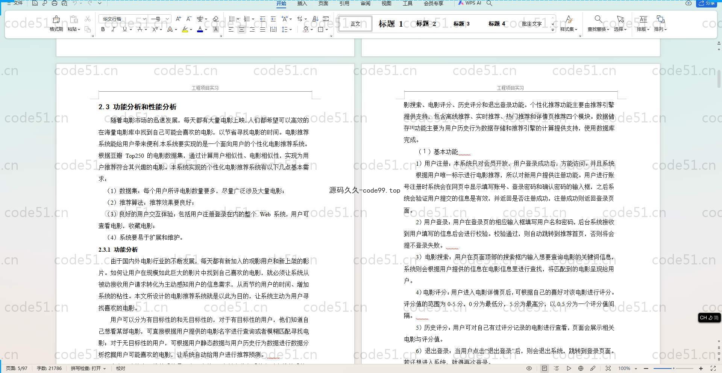Click the Share (分享) button

[707, 3]
